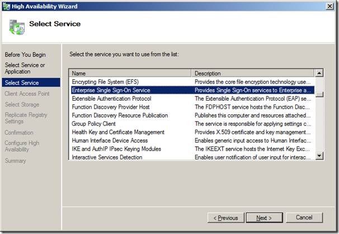Select Health Key and Certificate Management

click(x=192, y=132)
